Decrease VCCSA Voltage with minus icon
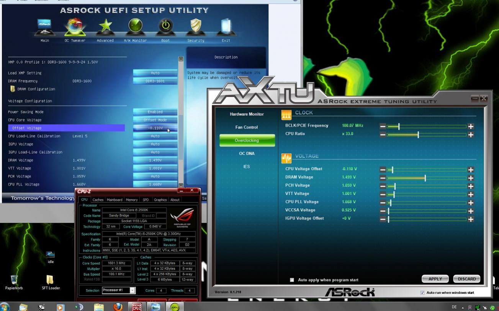The image size is (499, 311). coord(383,211)
